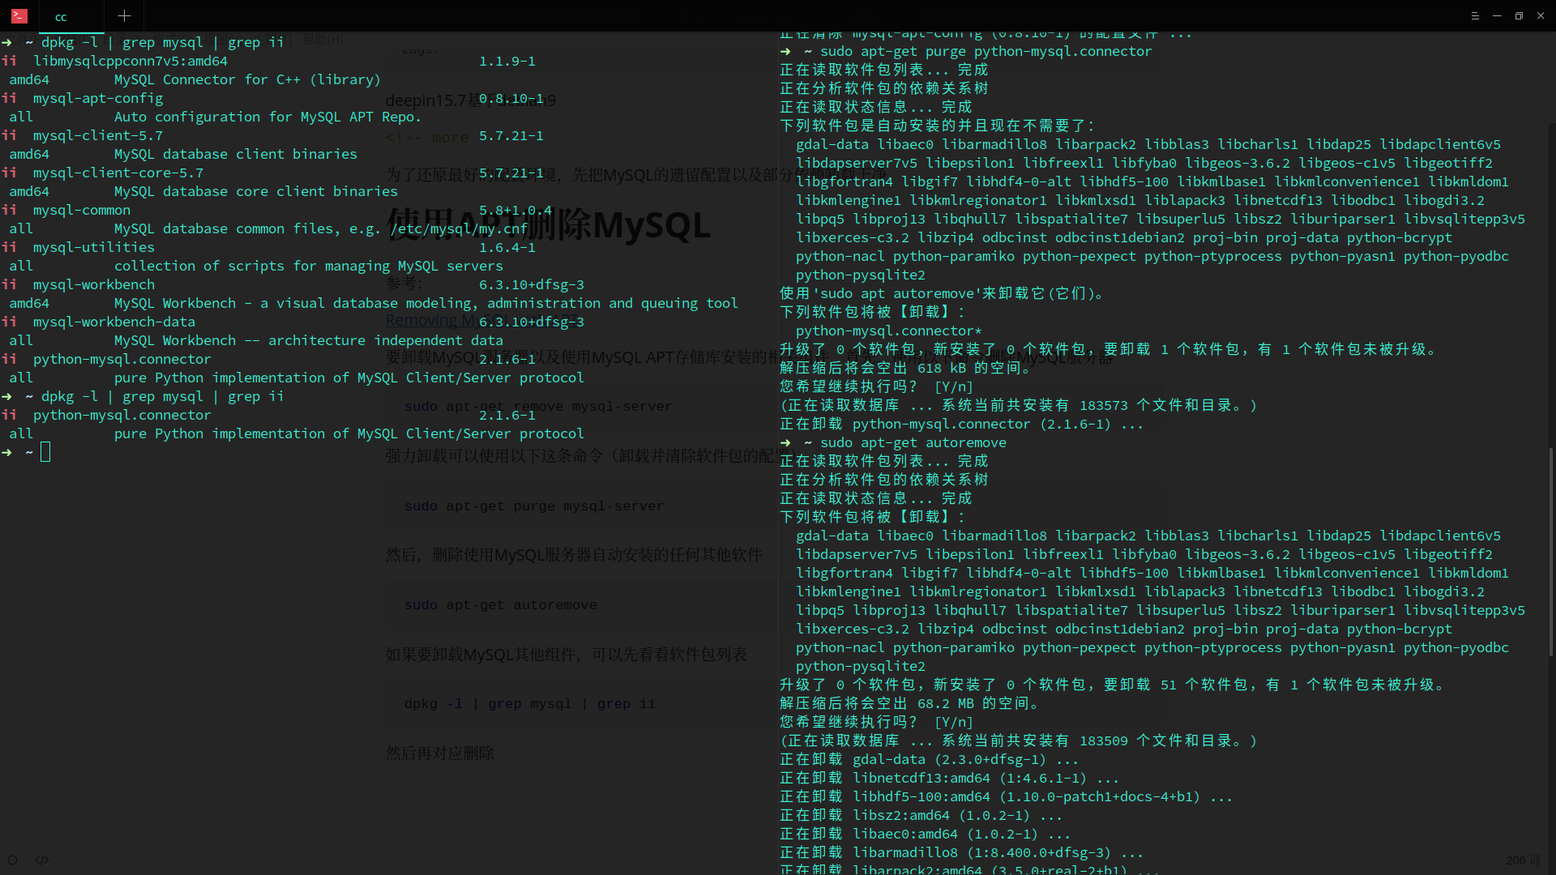Click the red terminal app icon
The width and height of the screenshot is (1556, 875).
(x=19, y=15)
